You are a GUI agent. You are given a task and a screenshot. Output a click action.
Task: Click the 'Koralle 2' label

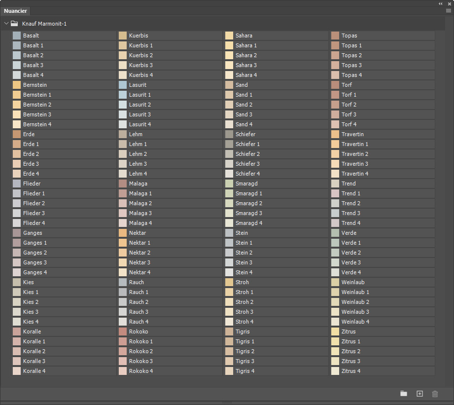point(34,351)
